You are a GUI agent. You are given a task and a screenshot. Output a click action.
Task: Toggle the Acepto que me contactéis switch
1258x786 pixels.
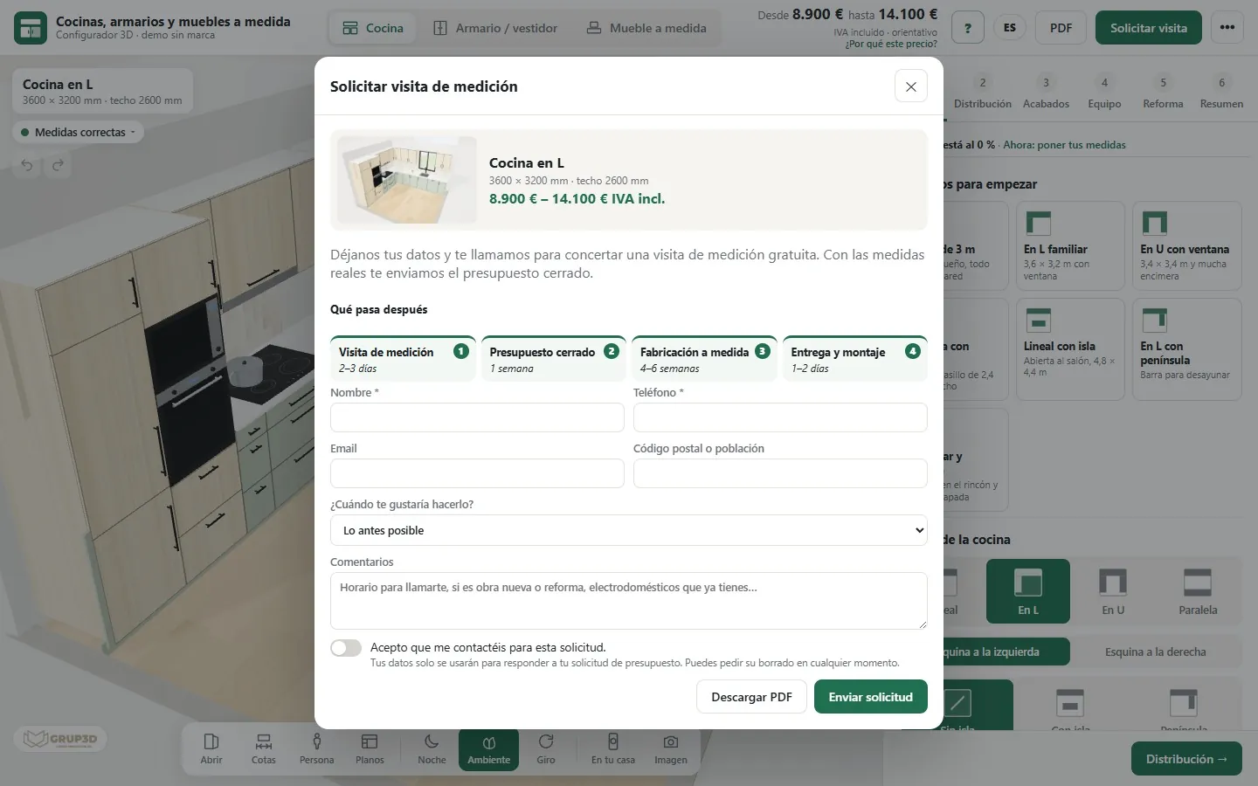(x=346, y=648)
